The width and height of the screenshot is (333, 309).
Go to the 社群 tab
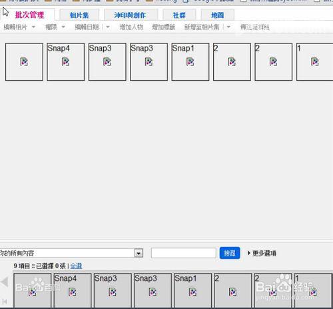[x=179, y=15]
